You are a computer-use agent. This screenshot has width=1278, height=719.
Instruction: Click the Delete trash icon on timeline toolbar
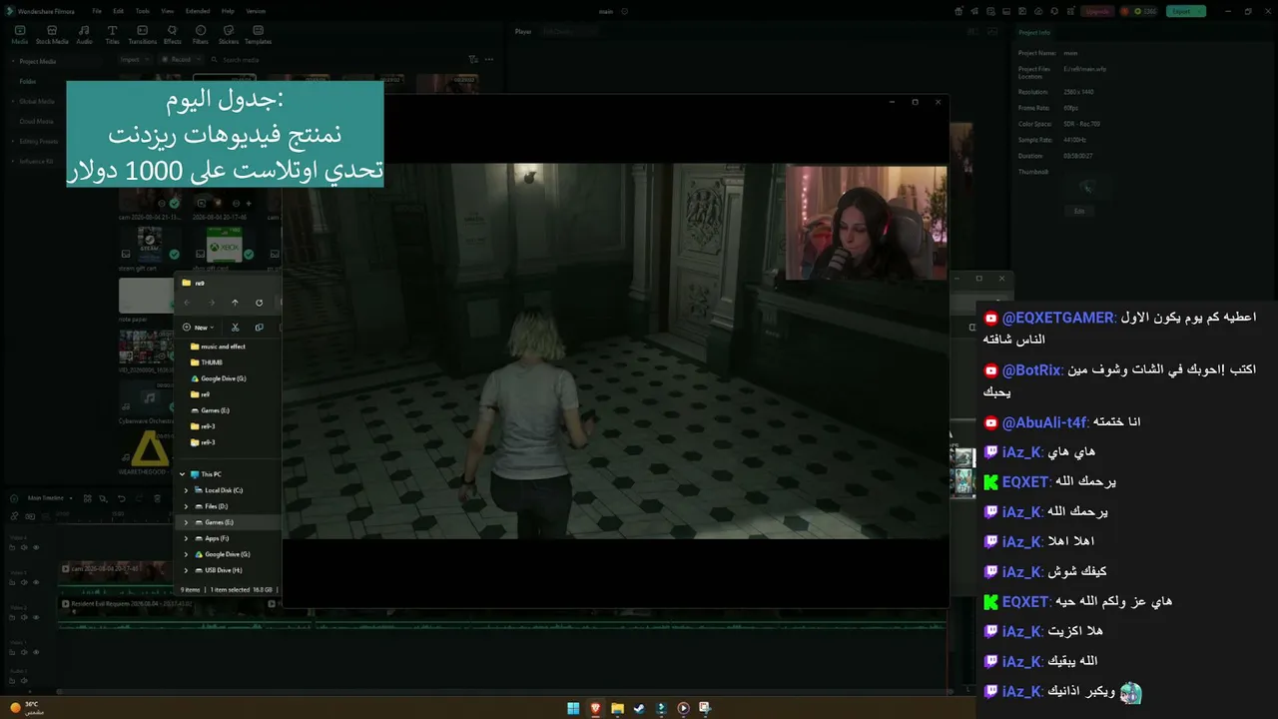tap(157, 498)
